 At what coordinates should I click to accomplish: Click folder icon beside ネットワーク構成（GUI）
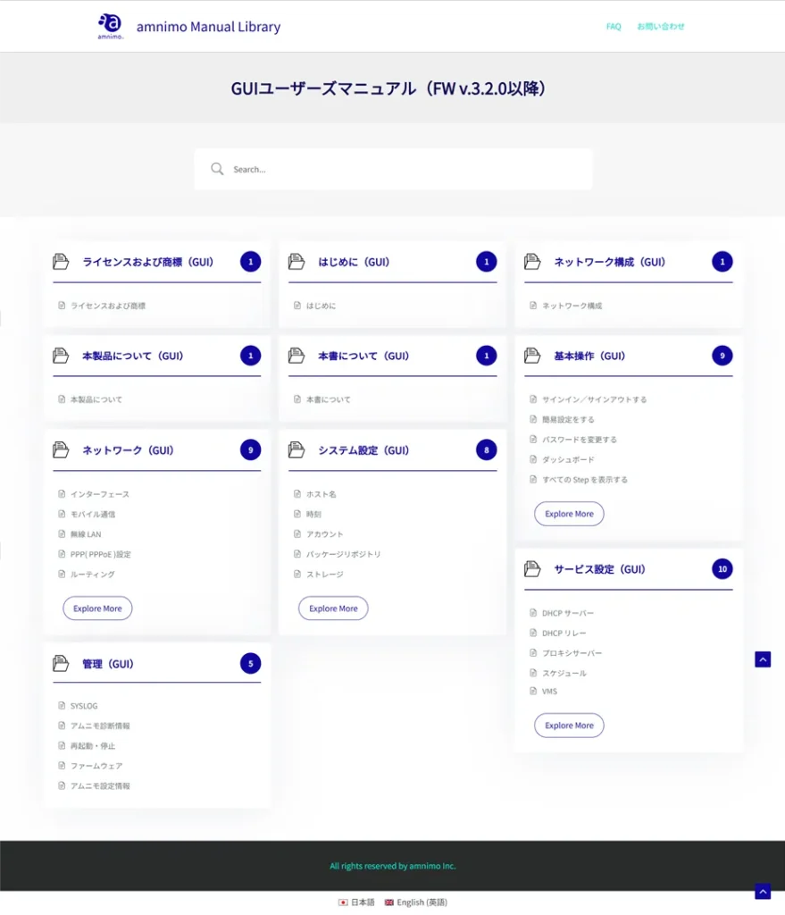coord(532,262)
